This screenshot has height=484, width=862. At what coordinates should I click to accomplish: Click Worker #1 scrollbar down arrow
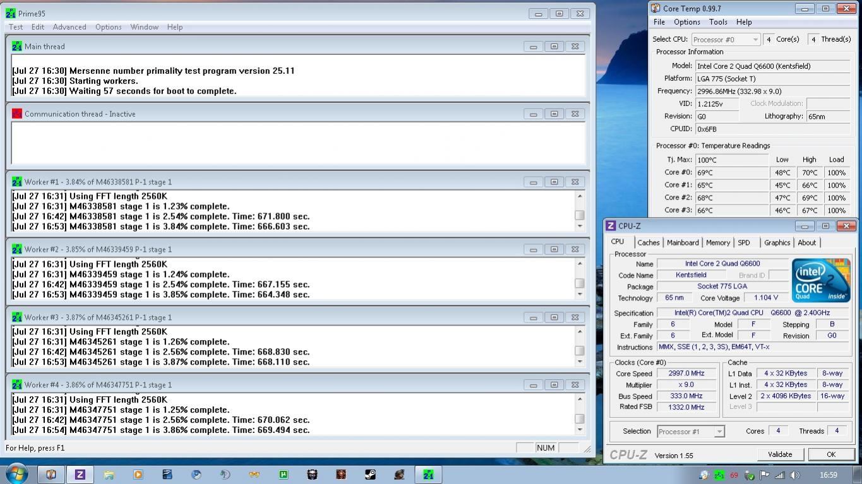(x=580, y=227)
